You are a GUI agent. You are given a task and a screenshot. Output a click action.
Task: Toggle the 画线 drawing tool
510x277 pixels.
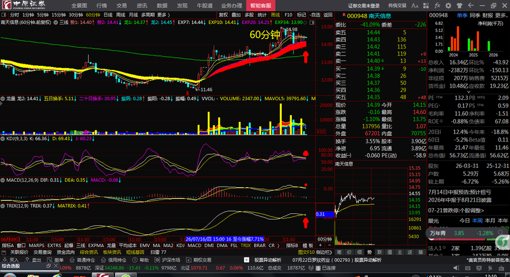tap(275, 15)
